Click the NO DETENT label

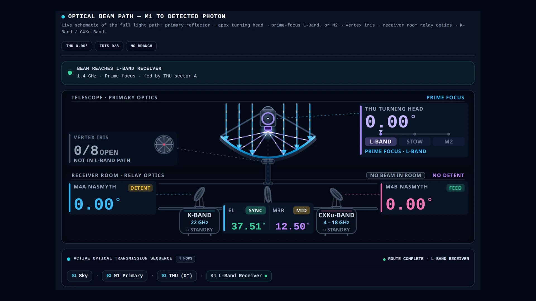pos(448,175)
